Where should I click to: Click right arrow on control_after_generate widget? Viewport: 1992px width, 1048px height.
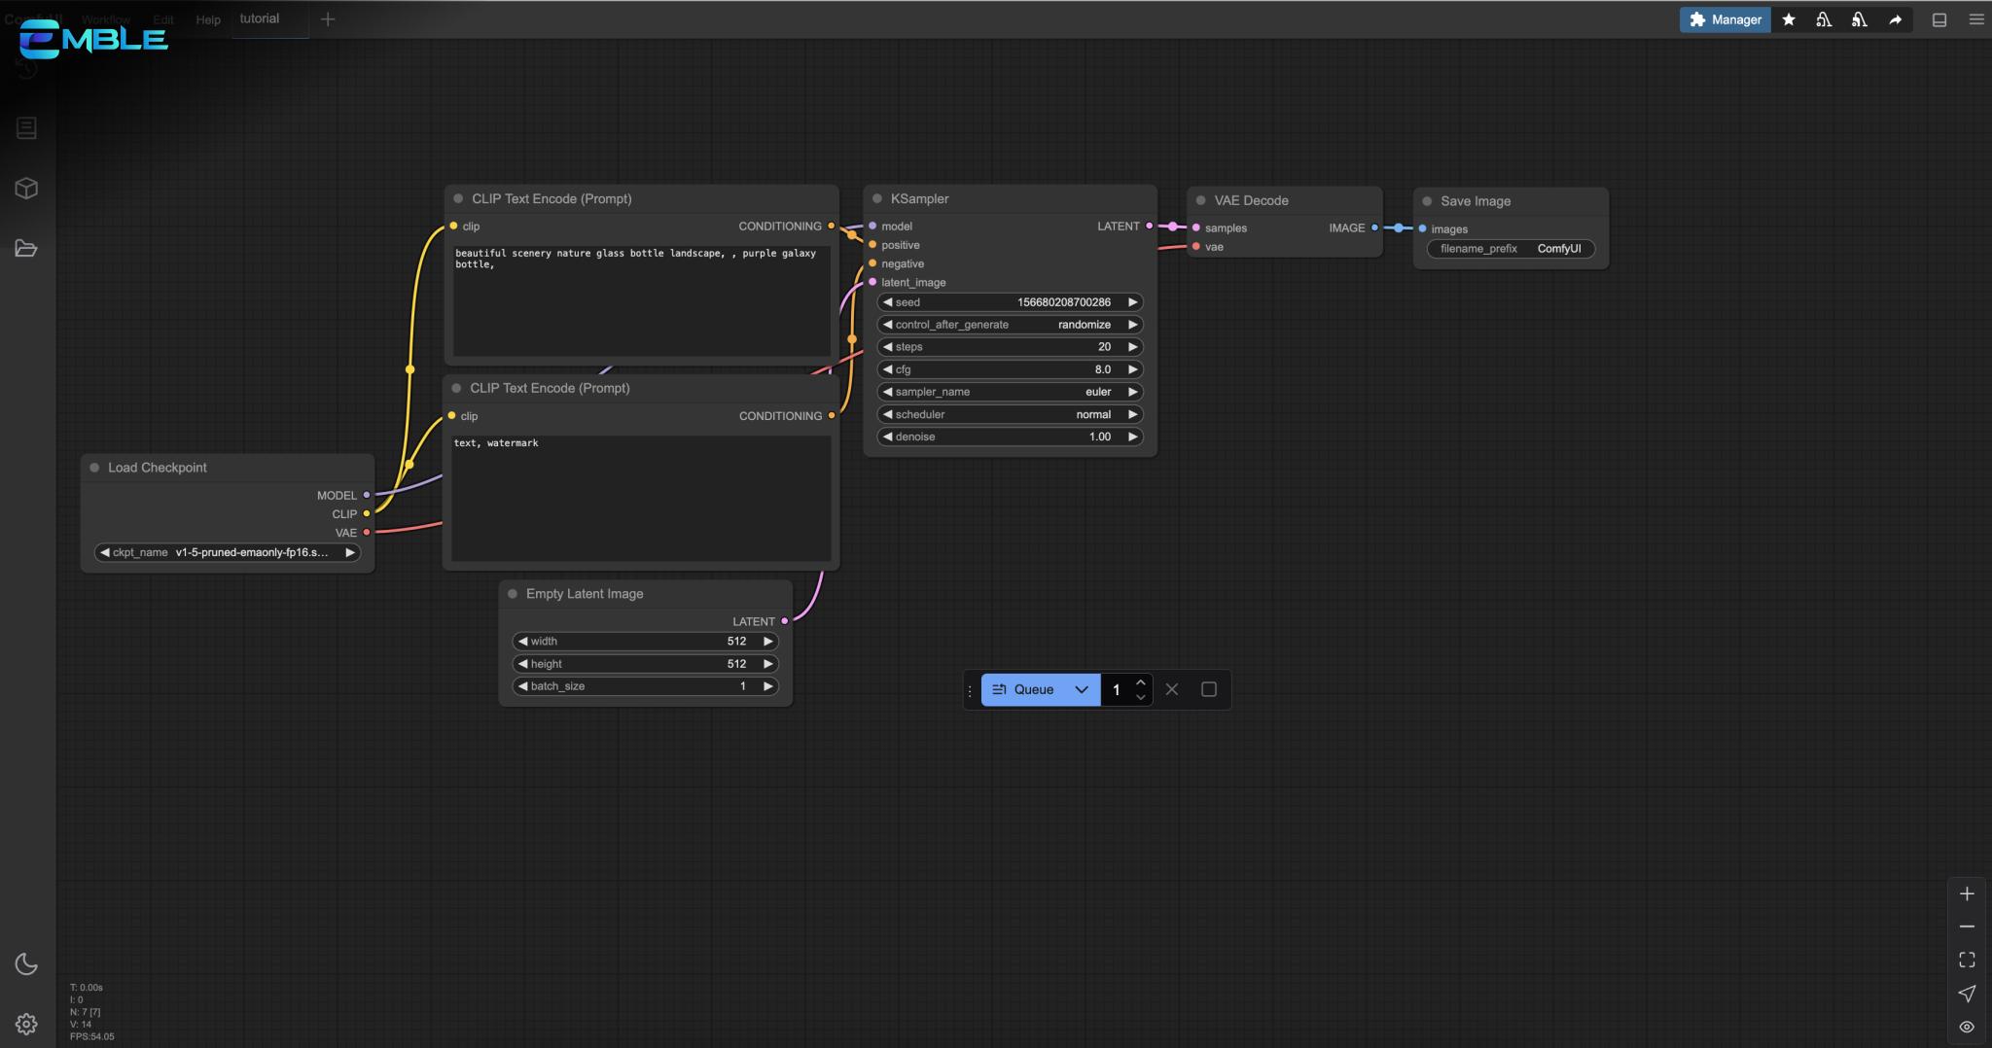[1132, 325]
